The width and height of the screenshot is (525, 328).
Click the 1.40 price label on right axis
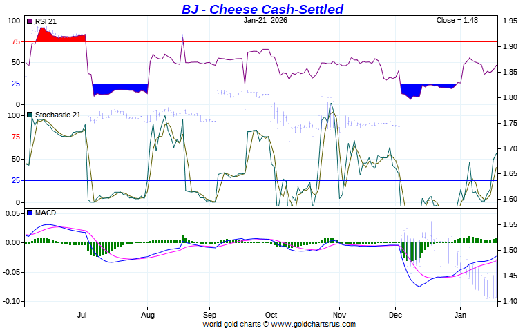(510, 301)
